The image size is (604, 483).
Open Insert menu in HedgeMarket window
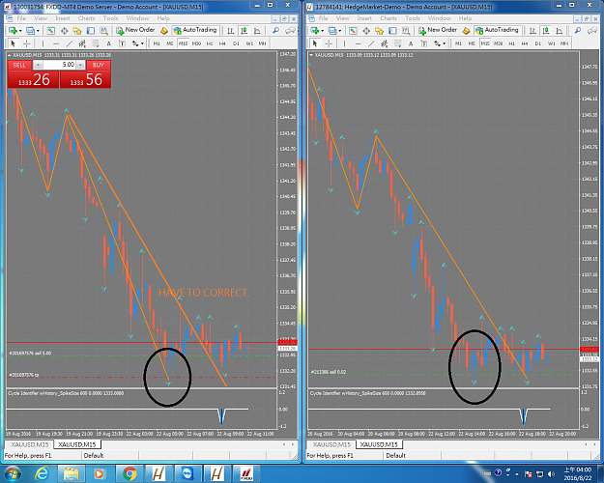(x=364, y=18)
